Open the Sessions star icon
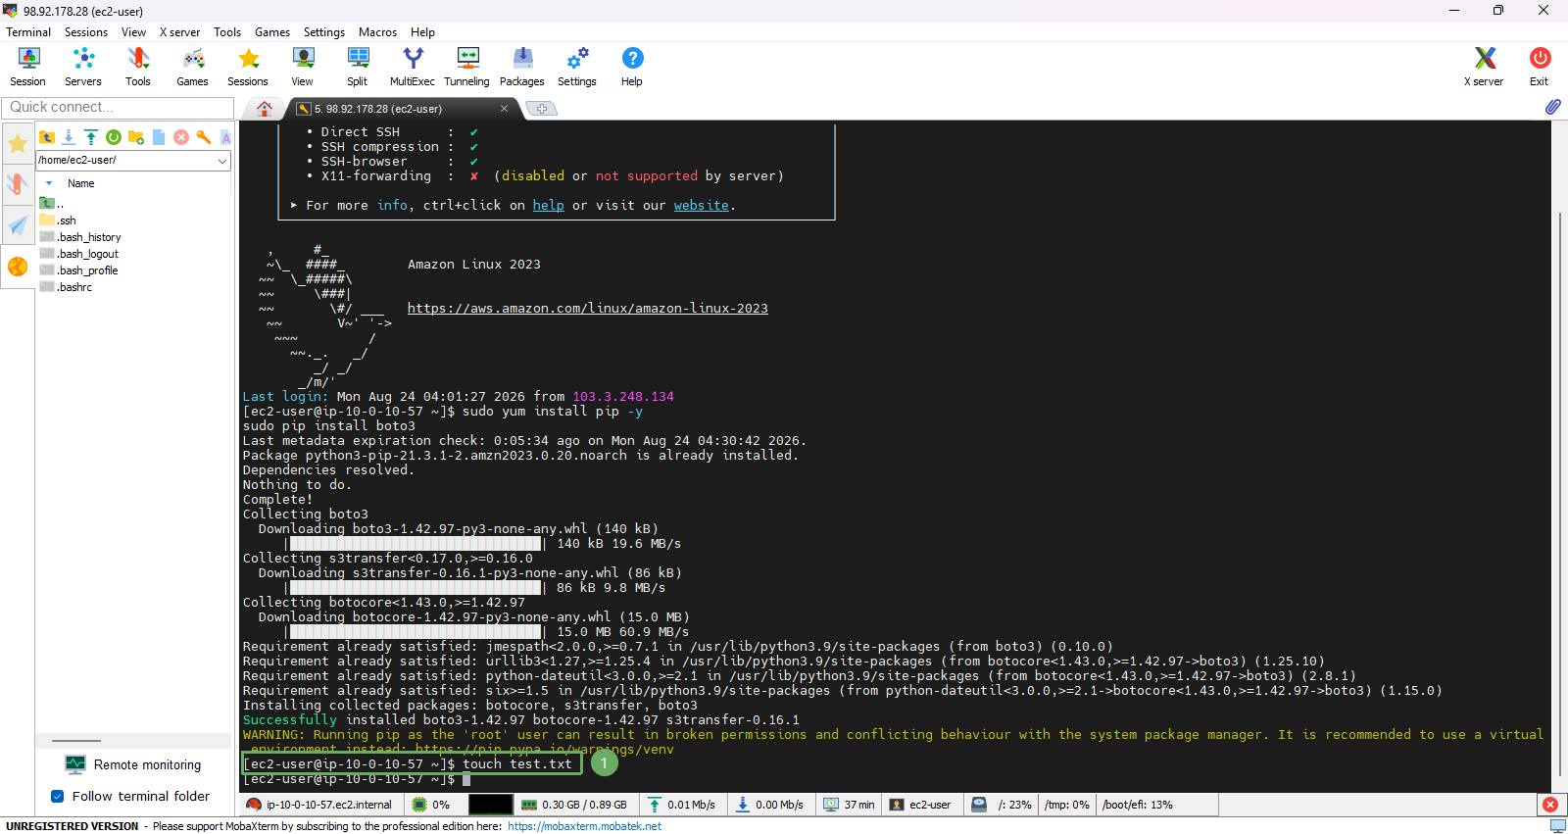Screen dimensions: 1568x834 coord(248,67)
